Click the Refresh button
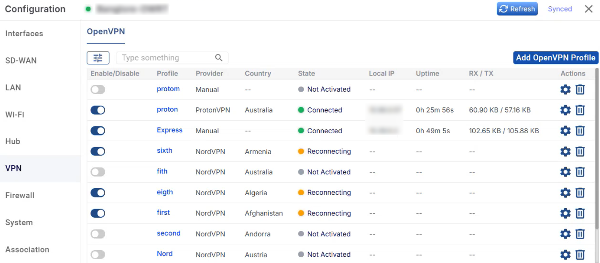Image resolution: width=600 pixels, height=263 pixels. [x=517, y=9]
